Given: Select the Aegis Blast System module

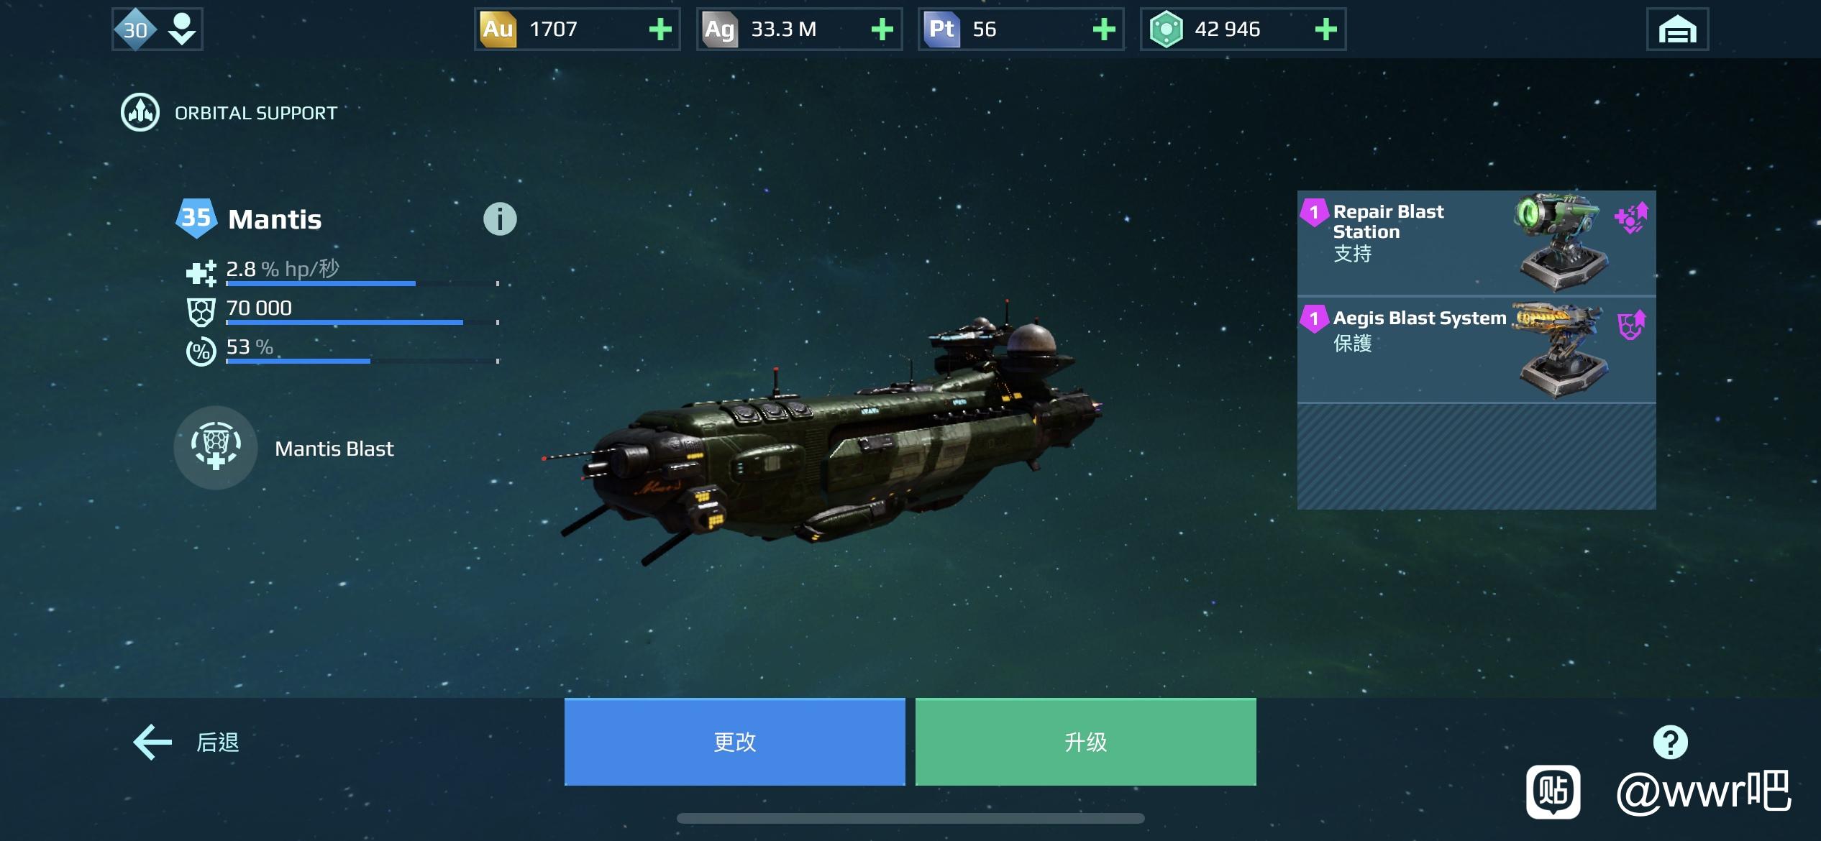Looking at the screenshot, I should pos(1477,349).
